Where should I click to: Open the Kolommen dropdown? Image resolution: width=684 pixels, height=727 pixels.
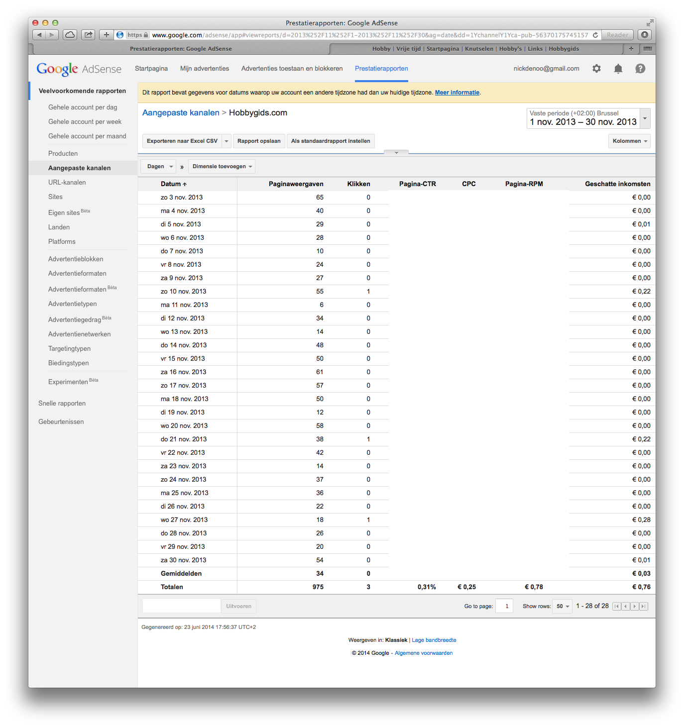(629, 141)
